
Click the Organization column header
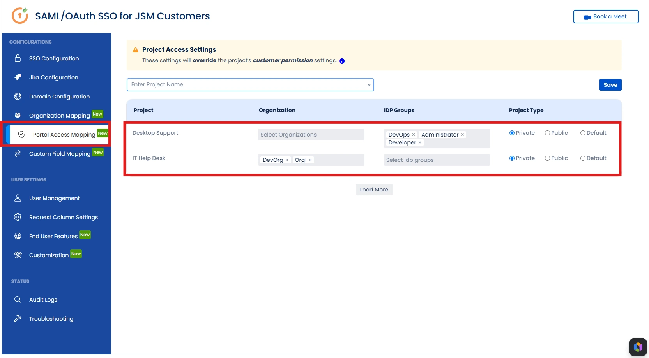[277, 110]
